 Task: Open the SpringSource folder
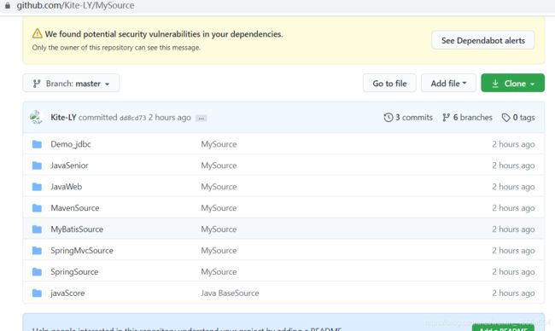pos(74,271)
